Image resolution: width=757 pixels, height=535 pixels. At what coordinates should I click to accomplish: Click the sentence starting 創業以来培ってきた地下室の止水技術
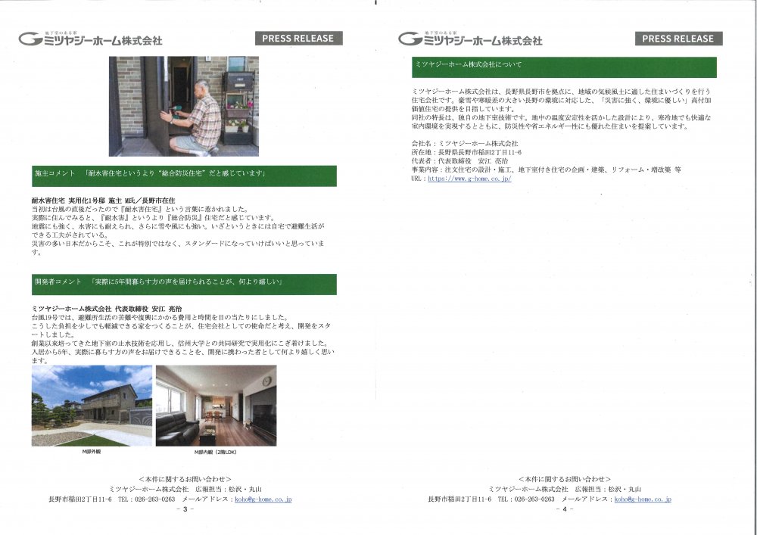tap(179, 343)
